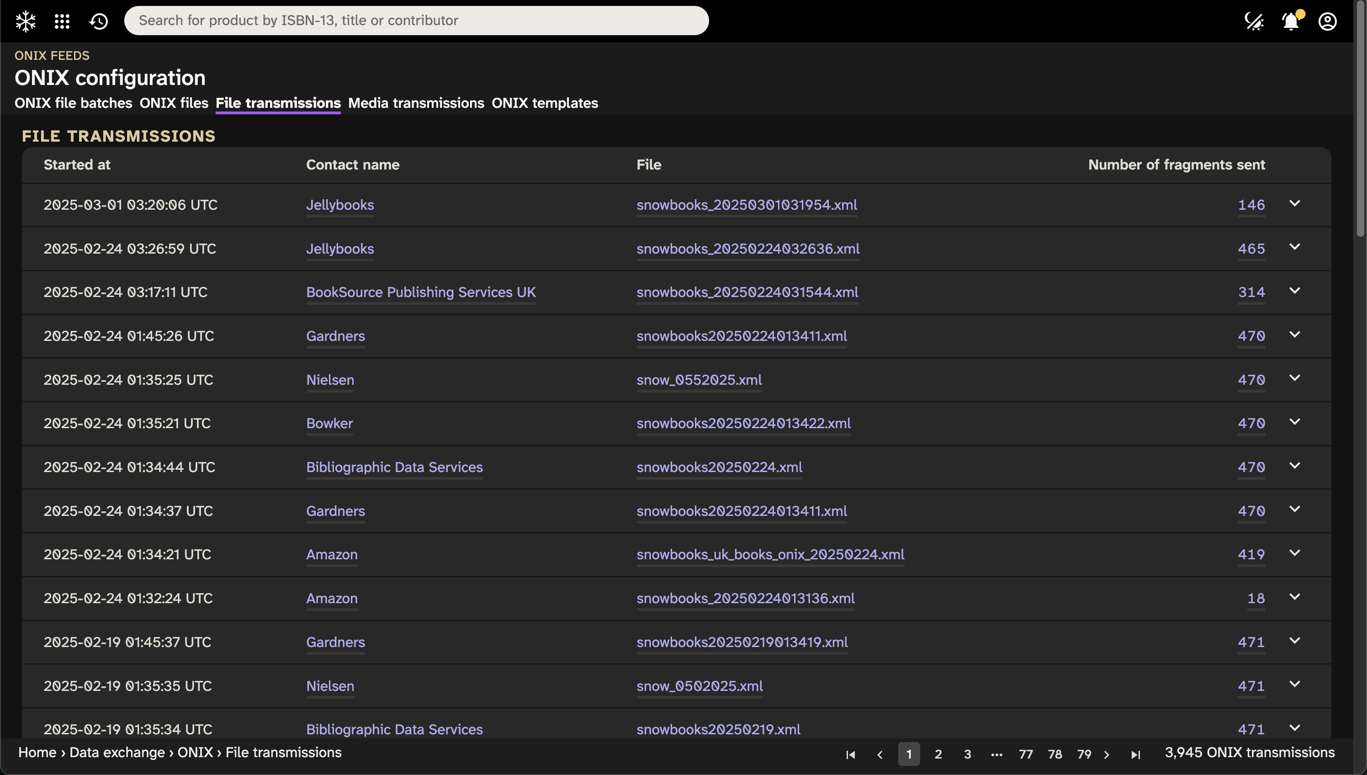
Task: Jump to first page pagination icon
Action: click(x=850, y=754)
